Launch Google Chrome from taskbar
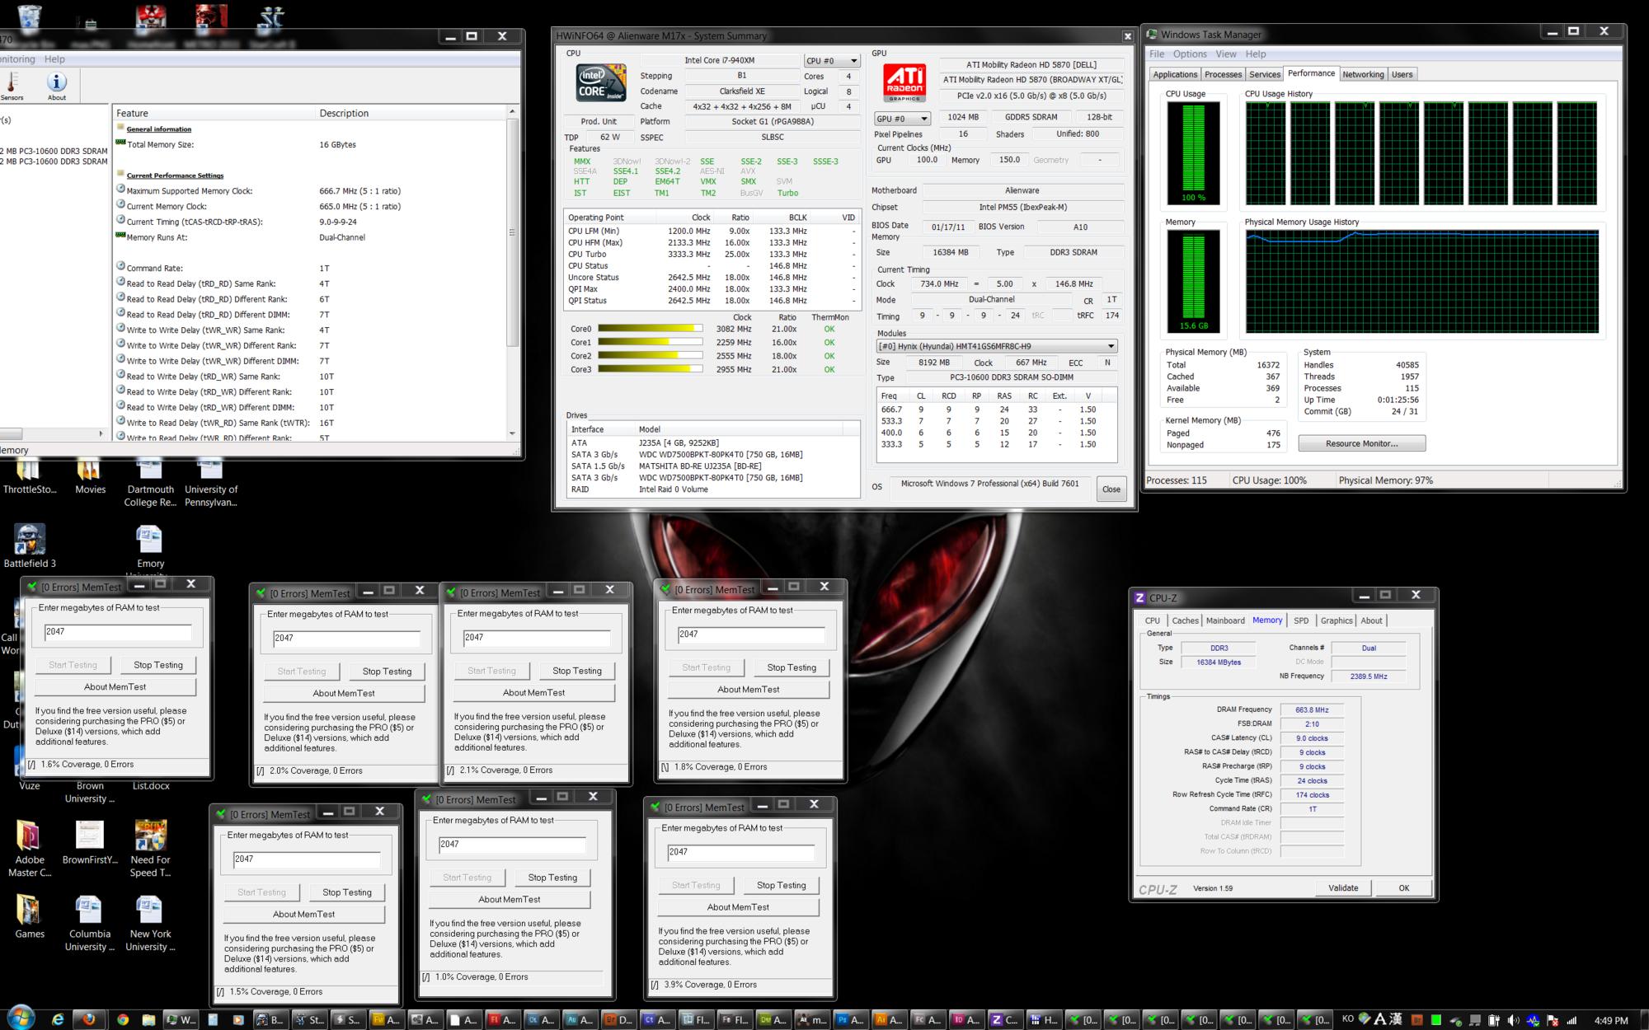Image resolution: width=1649 pixels, height=1030 pixels. pyautogui.click(x=123, y=1019)
